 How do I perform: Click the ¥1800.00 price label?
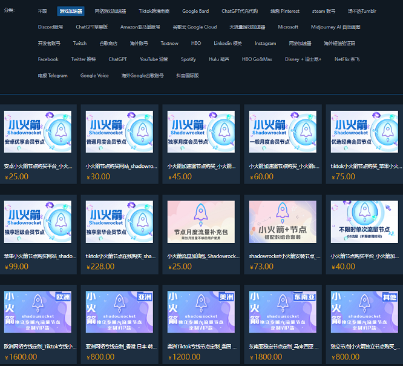tap(266, 357)
